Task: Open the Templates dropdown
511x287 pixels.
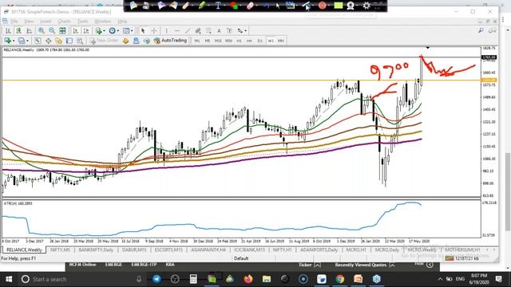Action: (x=128, y=30)
